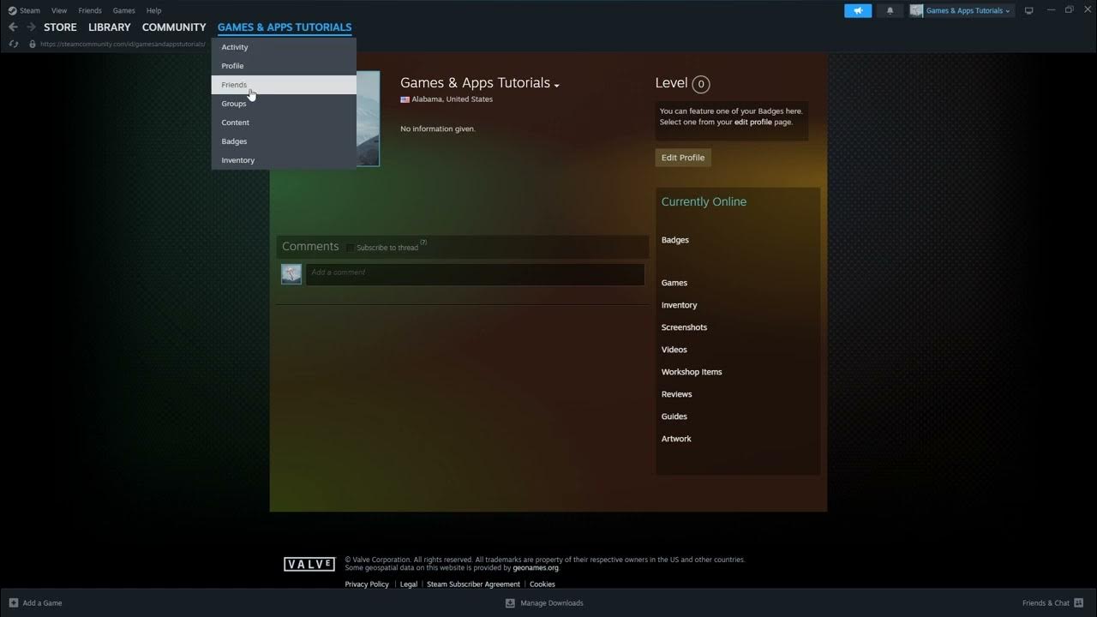The width and height of the screenshot is (1097, 617).
Task: Click the help question mark by Subscribe to thread
Action: pos(423,243)
